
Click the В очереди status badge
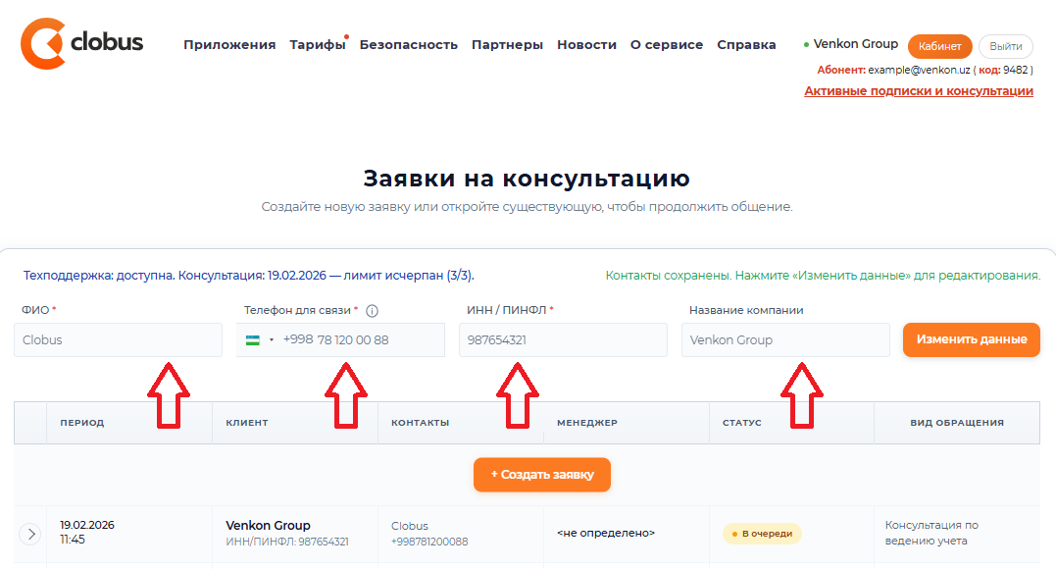click(x=762, y=534)
